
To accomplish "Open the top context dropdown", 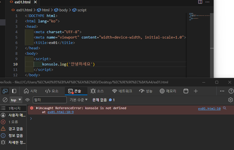I will click(16, 100).
